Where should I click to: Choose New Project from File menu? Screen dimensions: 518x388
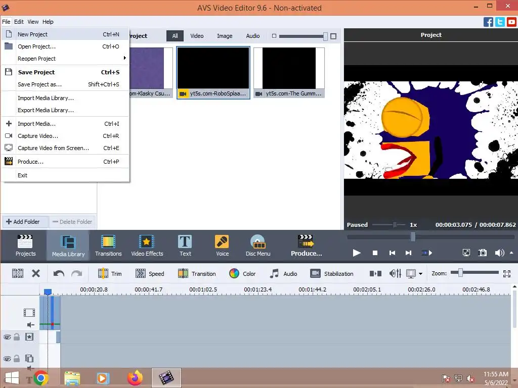[65, 34]
